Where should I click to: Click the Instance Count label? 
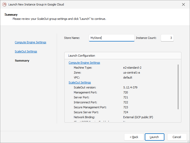pos(146,38)
